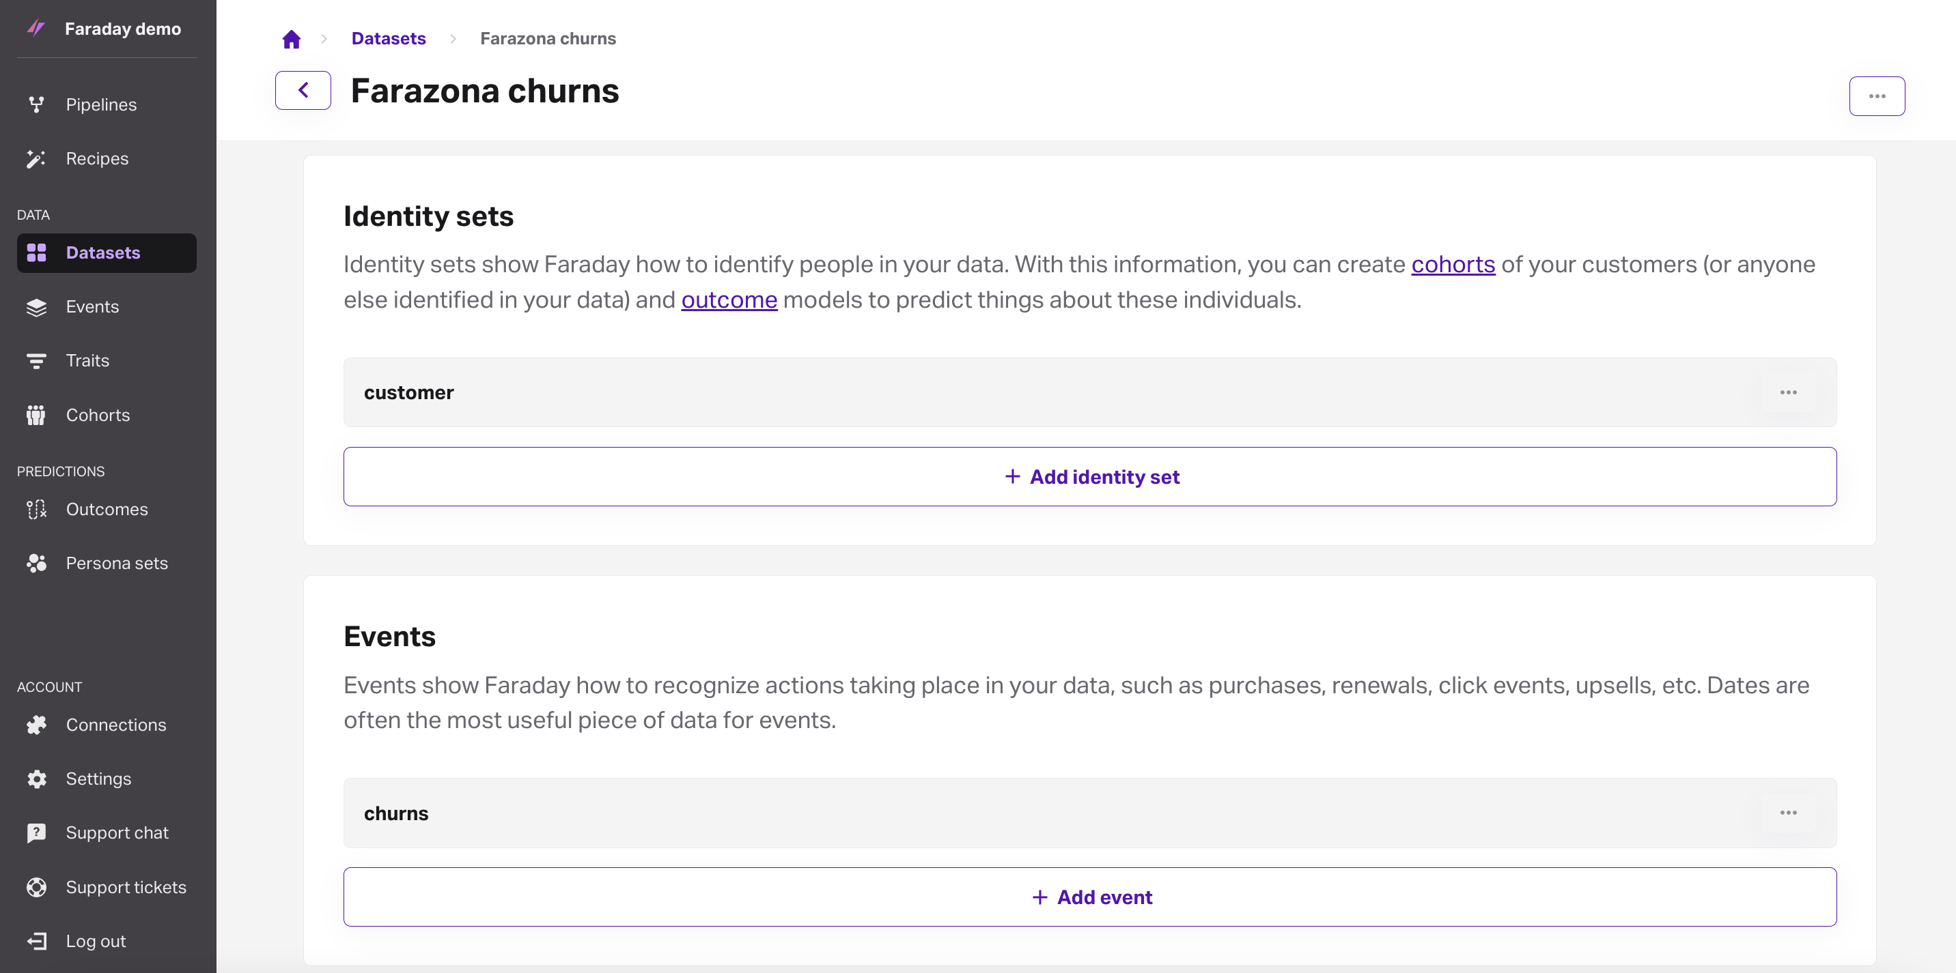Click the plus icon on Add identity set
The width and height of the screenshot is (1956, 973).
coord(1012,476)
